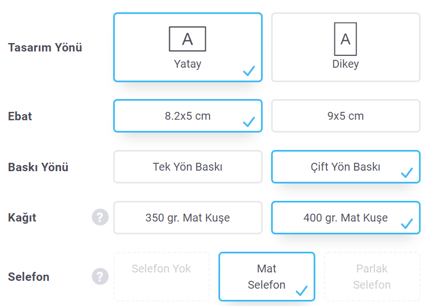Select Yatay design orientation
438x306 pixels.
[188, 47]
